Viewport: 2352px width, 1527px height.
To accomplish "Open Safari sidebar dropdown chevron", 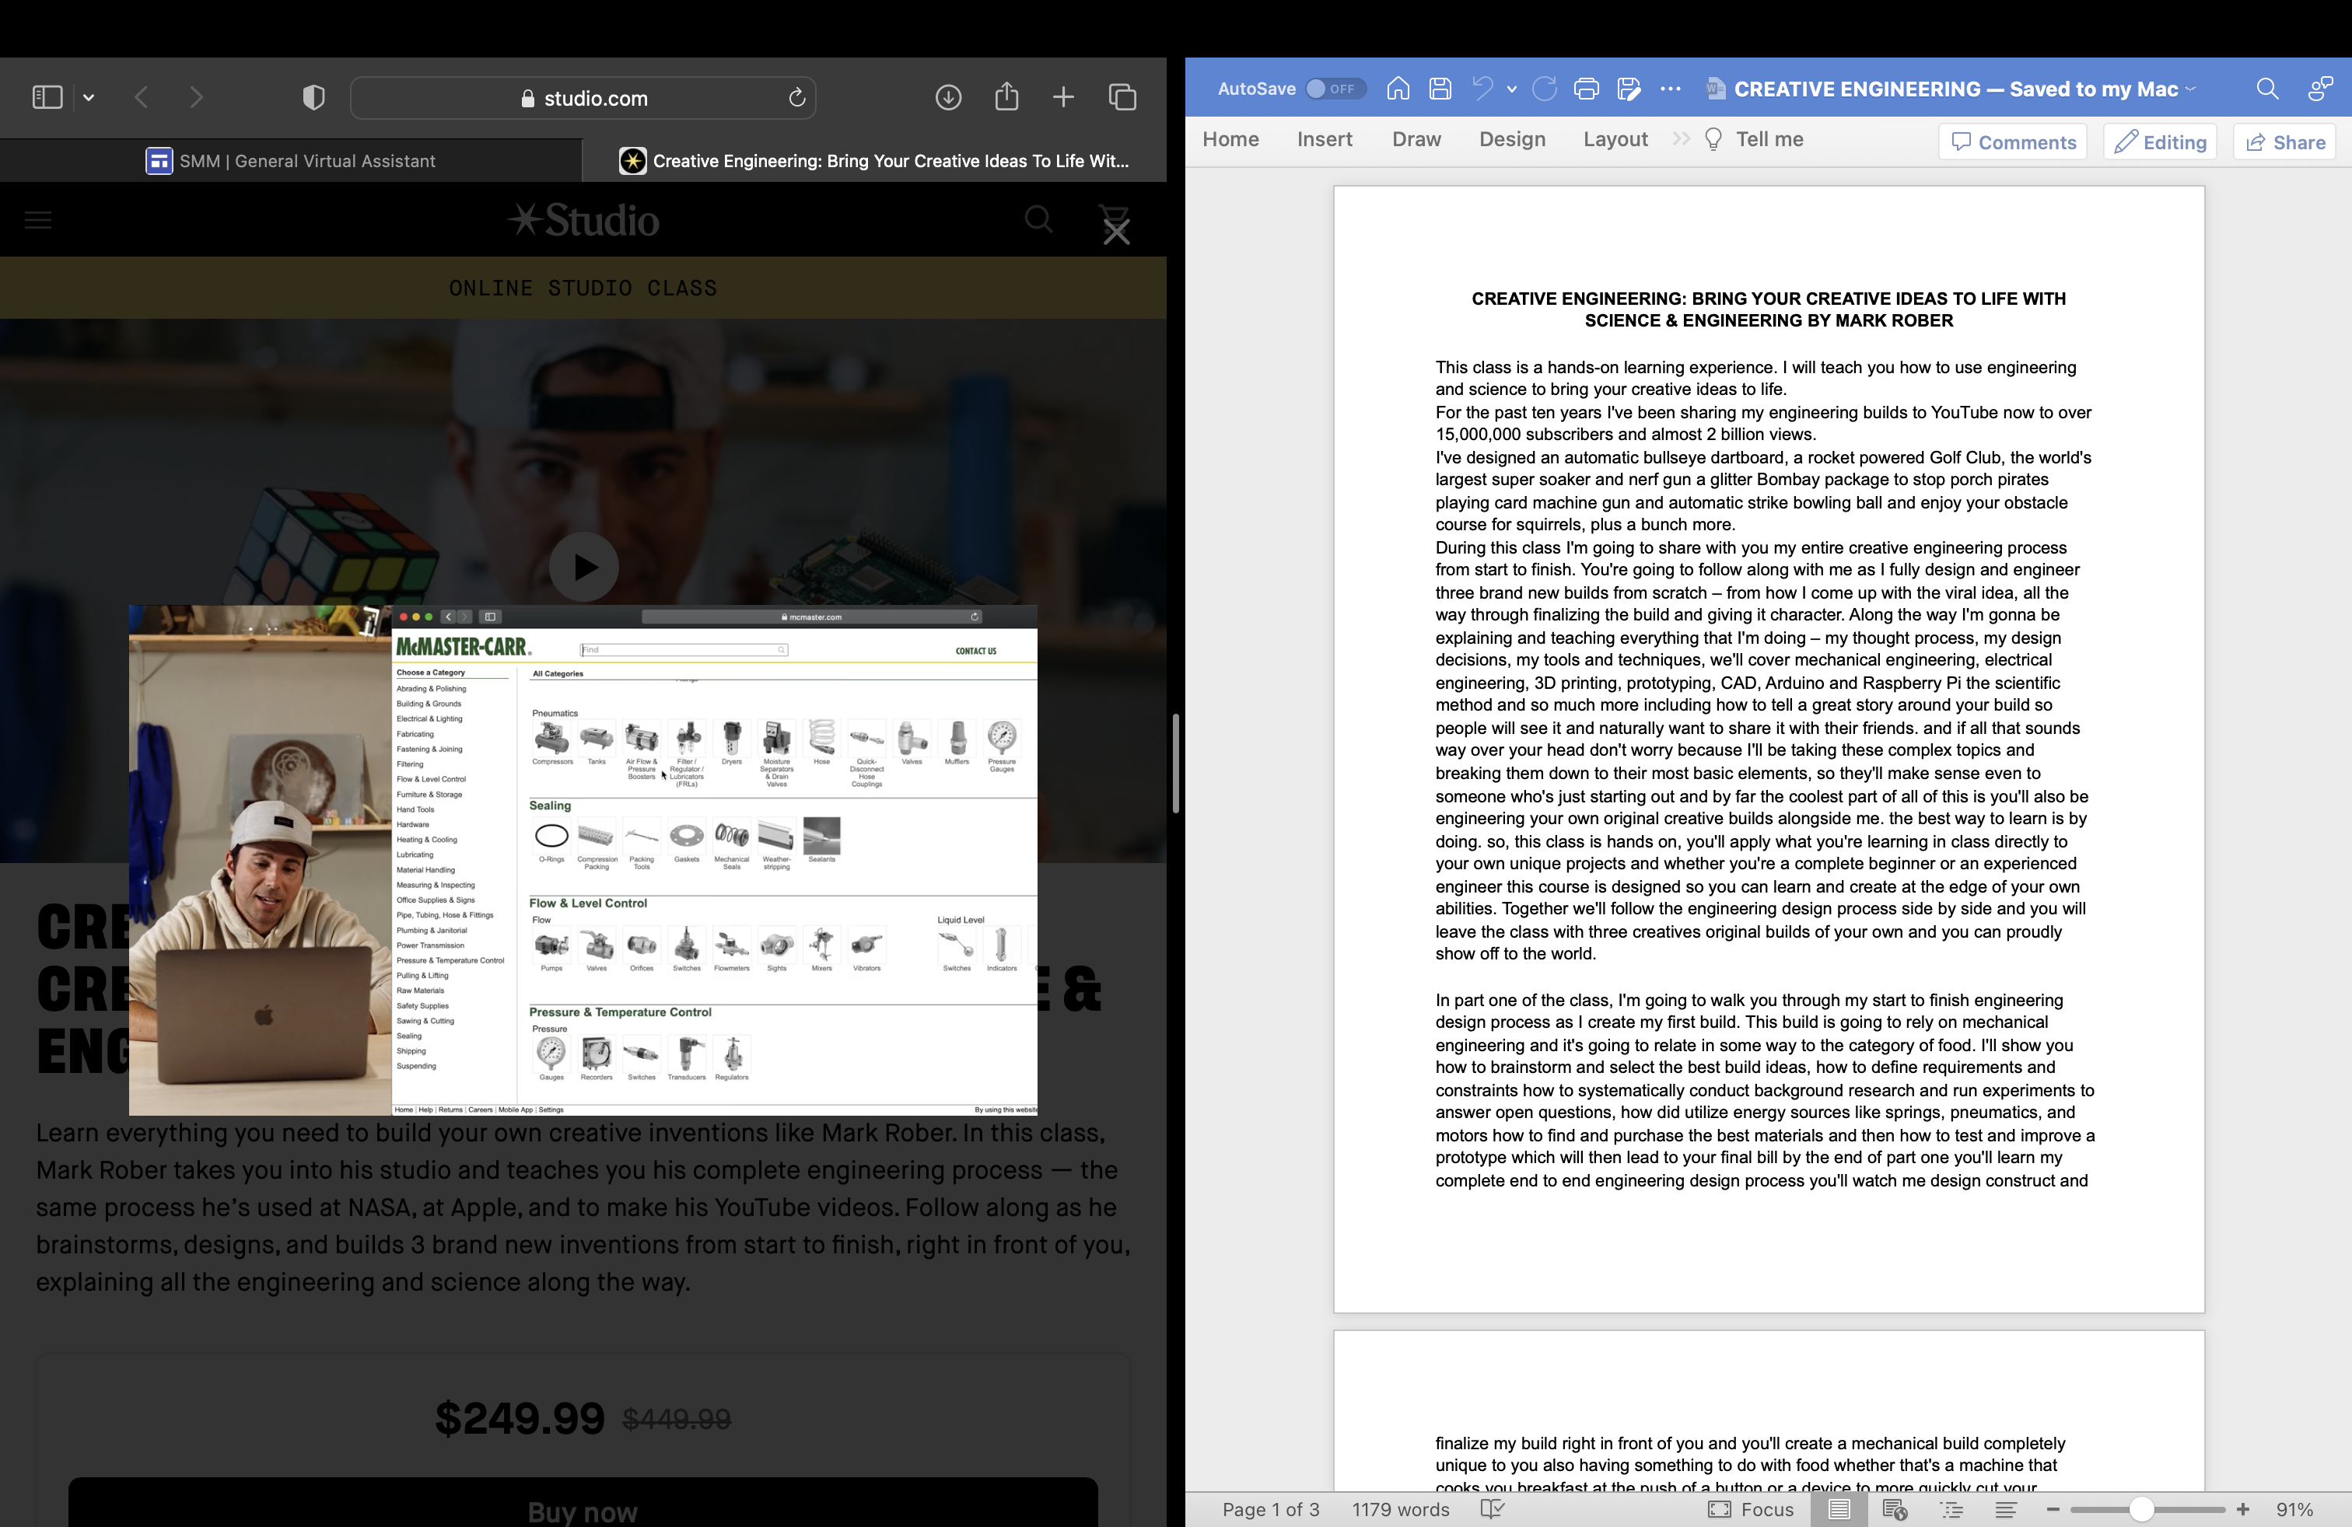I will tap(89, 96).
